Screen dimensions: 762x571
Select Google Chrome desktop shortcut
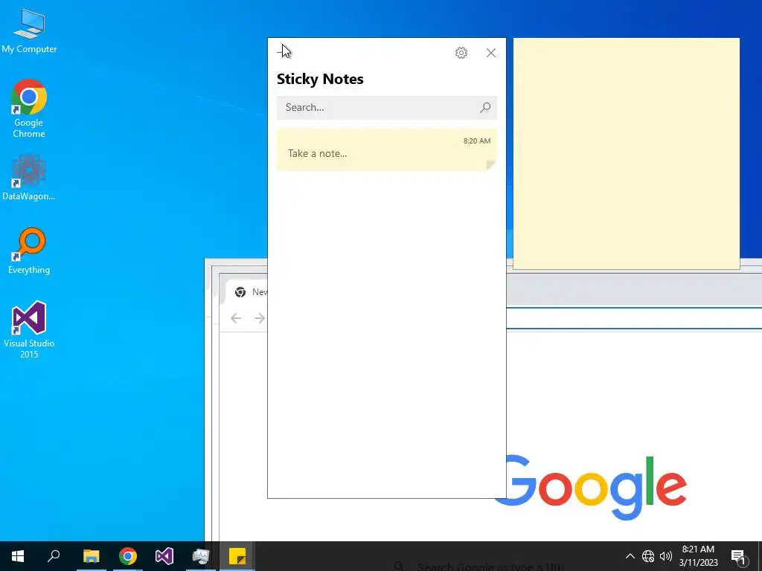click(x=29, y=109)
